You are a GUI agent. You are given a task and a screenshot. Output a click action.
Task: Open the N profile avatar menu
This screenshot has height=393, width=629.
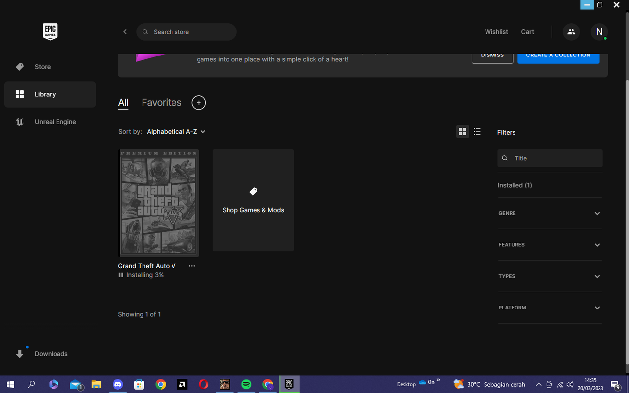[x=599, y=32]
